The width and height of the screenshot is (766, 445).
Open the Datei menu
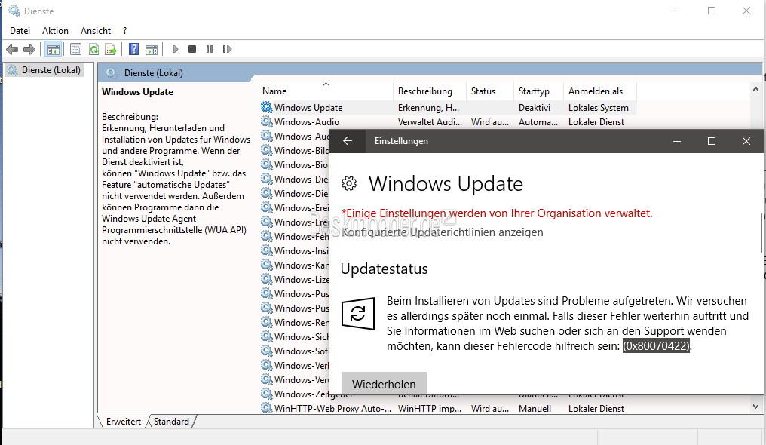click(x=20, y=31)
